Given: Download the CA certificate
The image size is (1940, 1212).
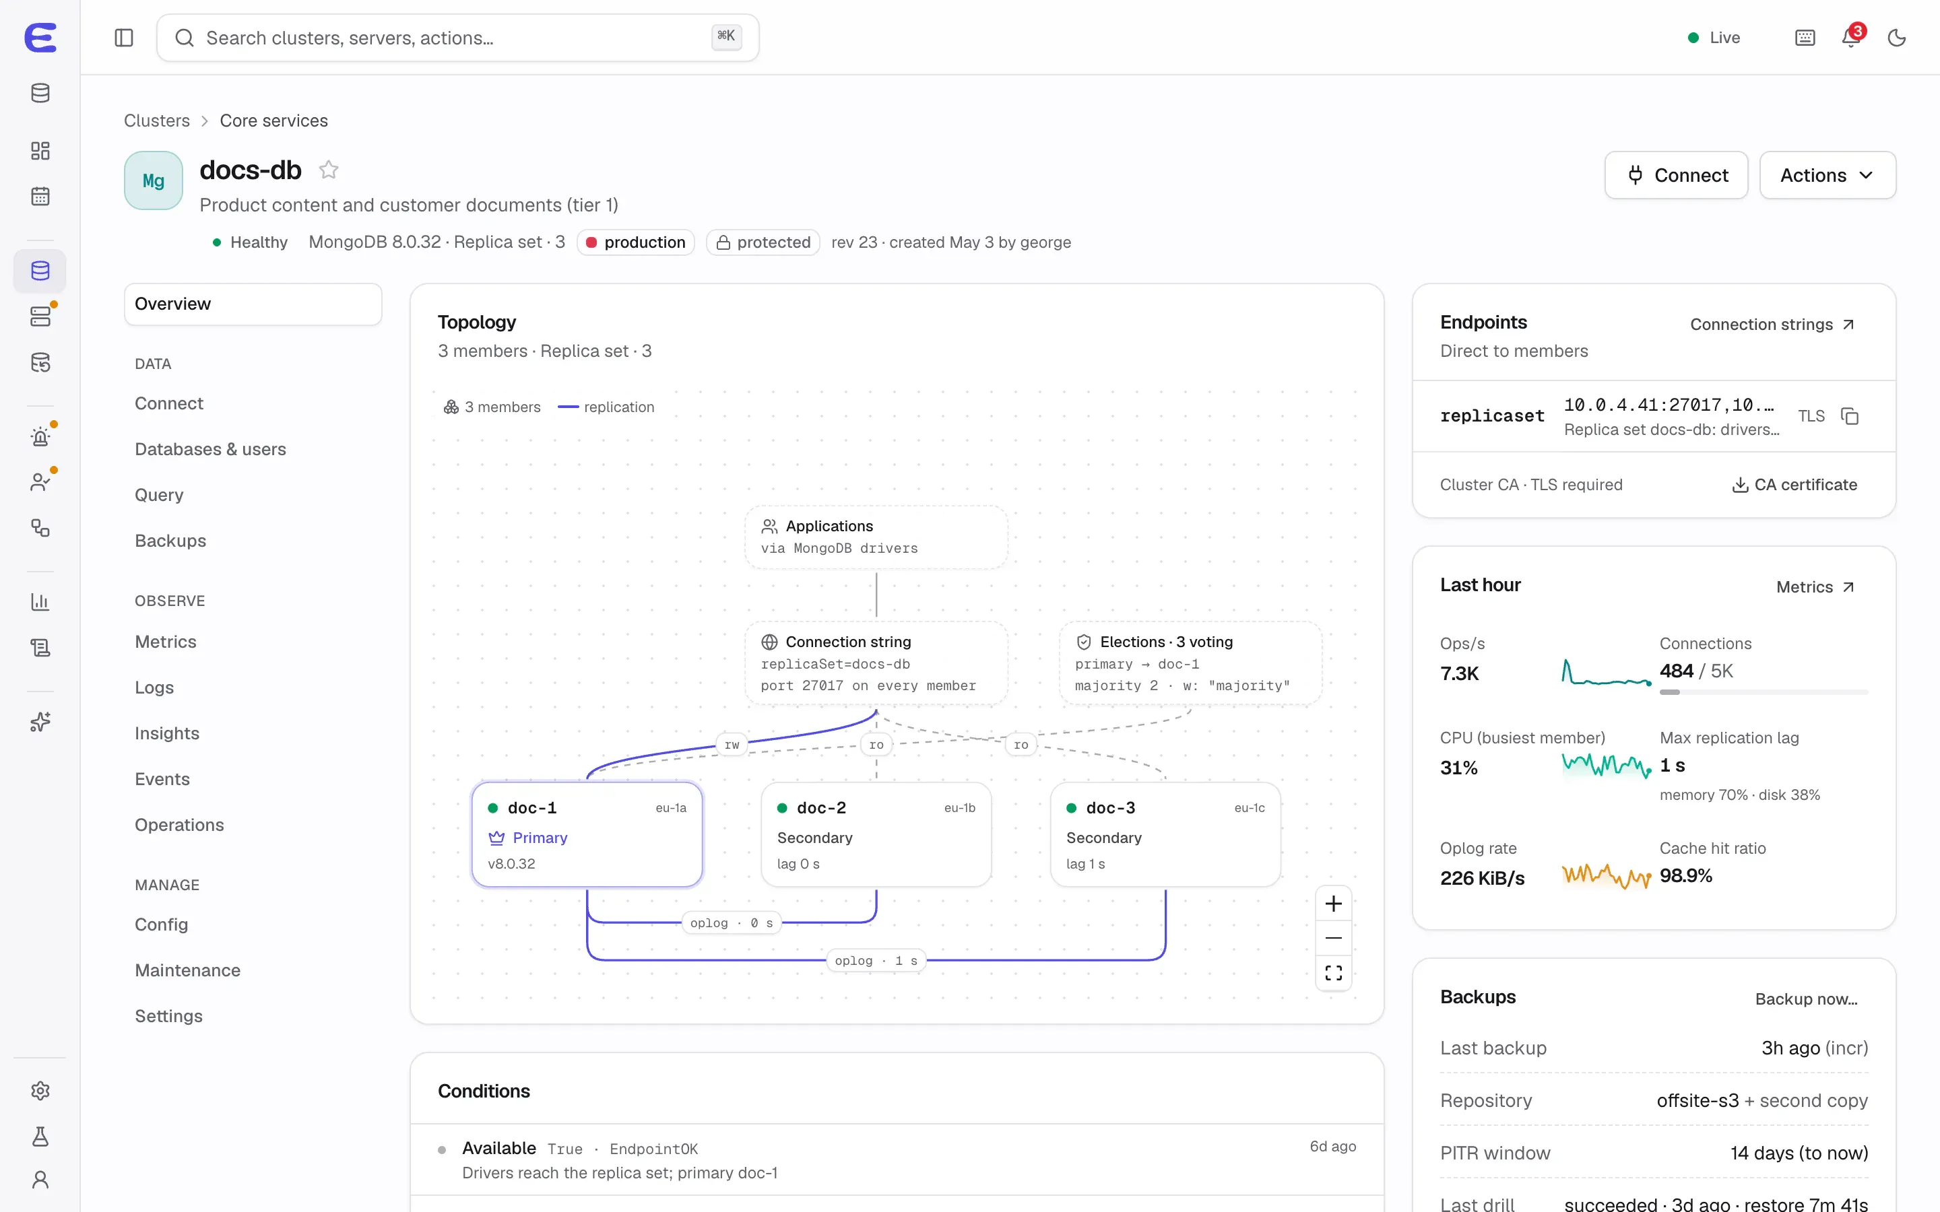Looking at the screenshot, I should click(1794, 485).
